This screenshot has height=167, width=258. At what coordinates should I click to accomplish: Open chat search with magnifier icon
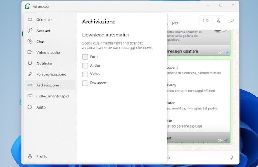click(232, 21)
